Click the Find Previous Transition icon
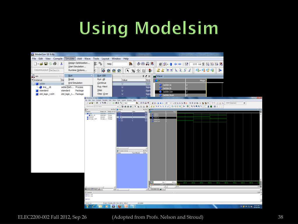This screenshot has width=298, height=224. (167, 70)
